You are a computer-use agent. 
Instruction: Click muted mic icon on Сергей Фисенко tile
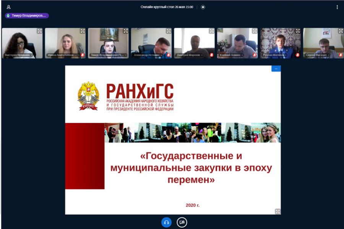click(x=341, y=55)
